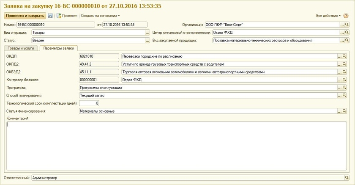This screenshot has width=355, height=185.
Task: Open help via the question mark icon
Action: [346, 16]
